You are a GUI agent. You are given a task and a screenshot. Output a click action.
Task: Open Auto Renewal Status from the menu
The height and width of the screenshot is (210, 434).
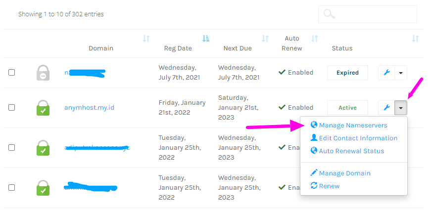(x=351, y=151)
